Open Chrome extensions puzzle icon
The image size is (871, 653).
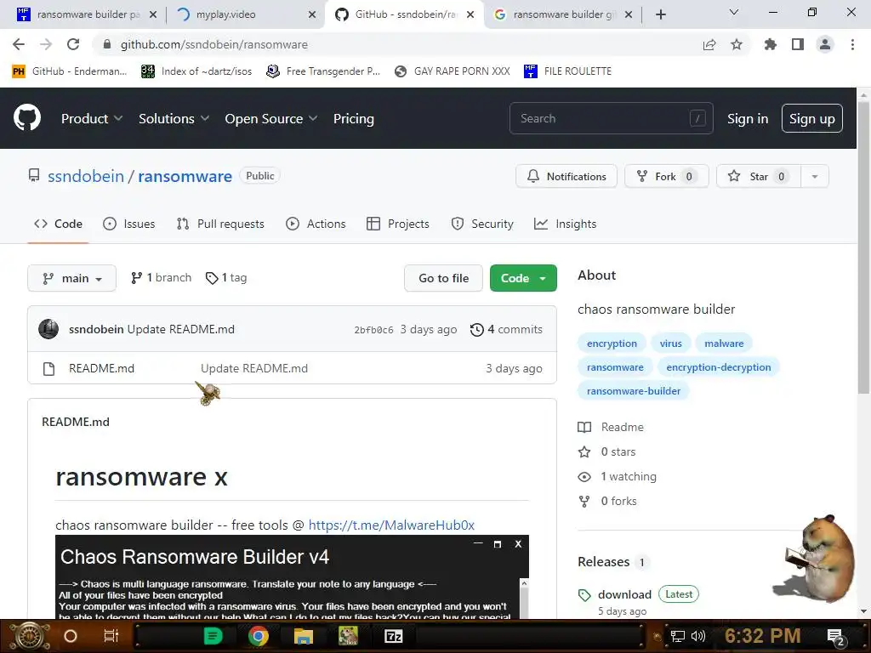[x=771, y=44]
